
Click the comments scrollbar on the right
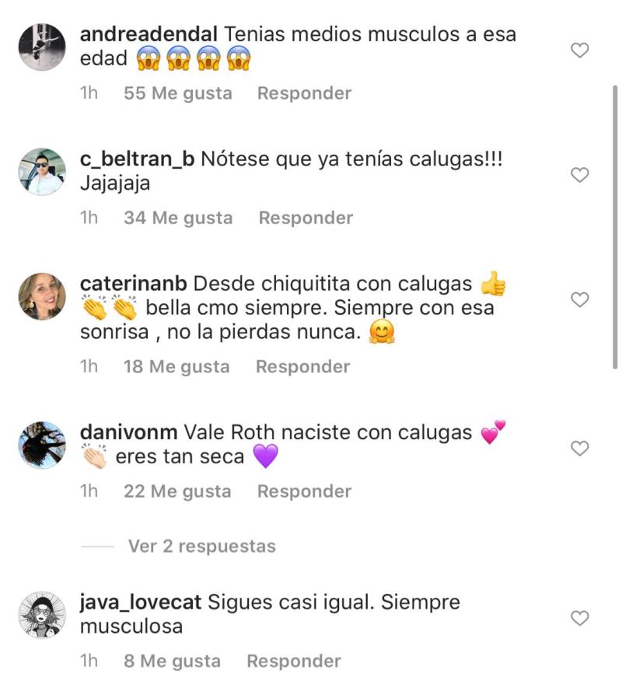tap(615, 227)
